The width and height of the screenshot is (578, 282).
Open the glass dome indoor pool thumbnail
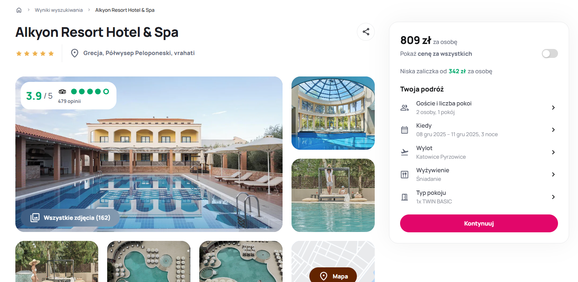click(x=333, y=113)
